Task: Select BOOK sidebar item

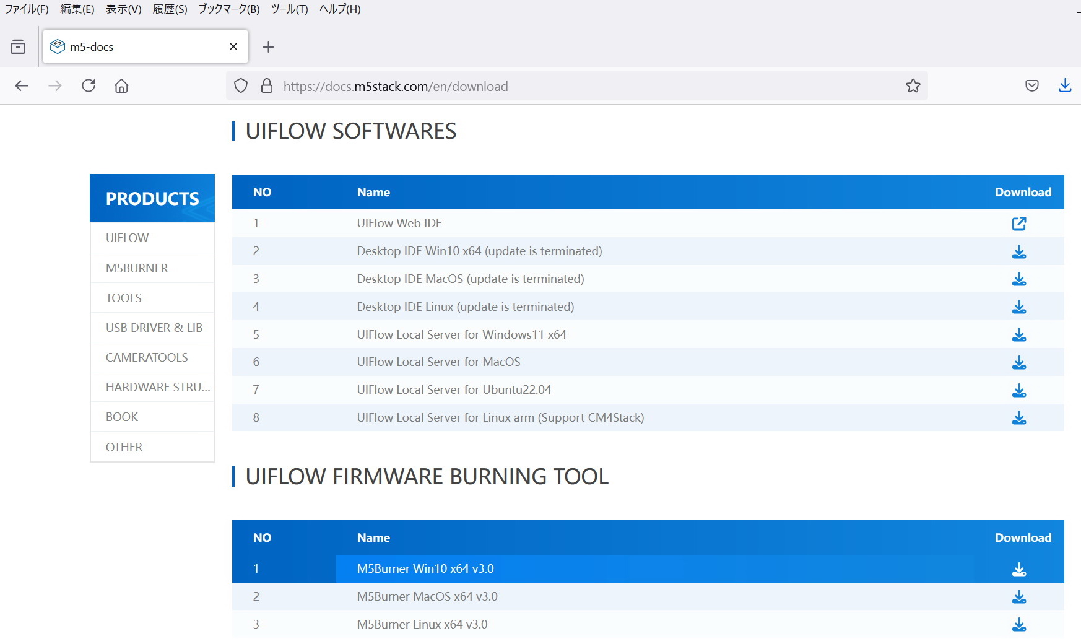Action: pyautogui.click(x=152, y=417)
